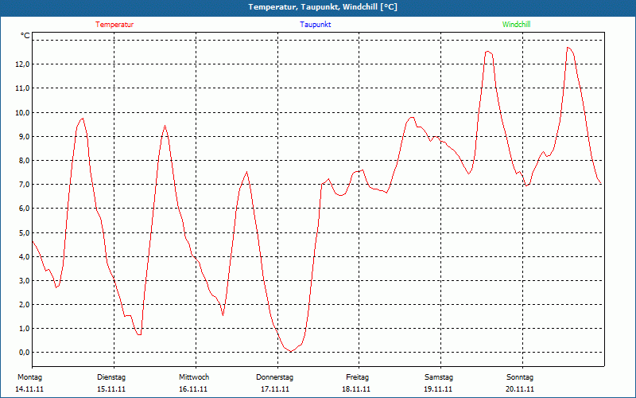Viewport: 636px width, 398px height.
Task: Click the 9,0 y-axis value
Action: pos(25,136)
